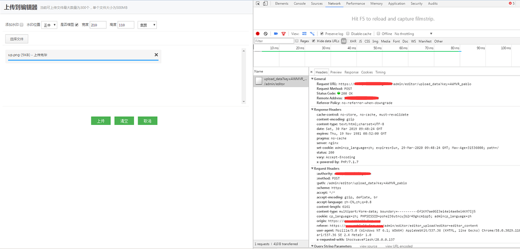Open the 水印位置 position dropdown
This screenshot has width=520, height=249.
tap(49, 24)
